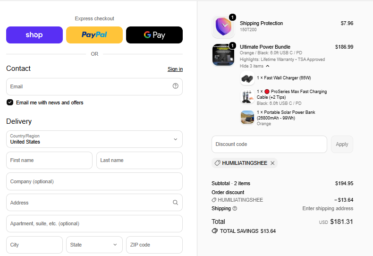
Task: Click Fast Wall Charger thumbnail
Action: pyautogui.click(x=247, y=78)
